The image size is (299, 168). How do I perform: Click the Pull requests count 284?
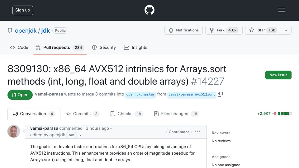78,48
